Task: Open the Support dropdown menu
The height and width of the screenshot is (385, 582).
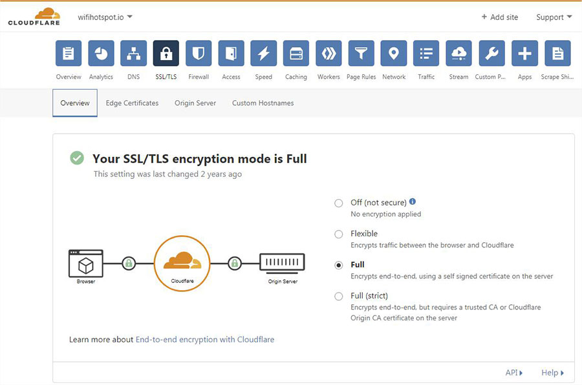Action: click(x=554, y=17)
